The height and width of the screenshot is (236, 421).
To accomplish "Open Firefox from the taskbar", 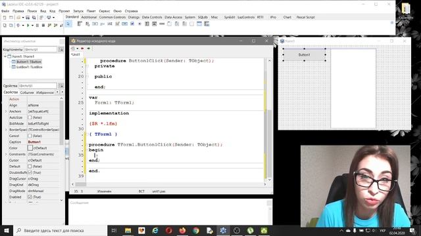I will (182, 230).
